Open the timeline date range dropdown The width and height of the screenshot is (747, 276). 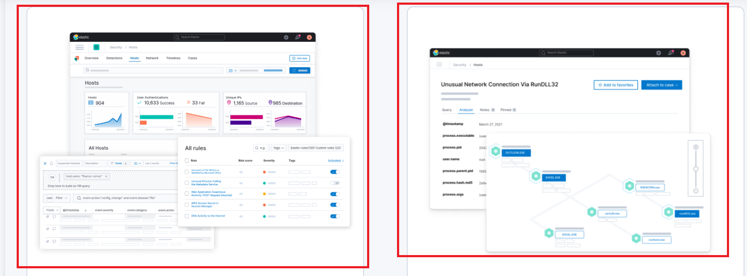(137, 163)
